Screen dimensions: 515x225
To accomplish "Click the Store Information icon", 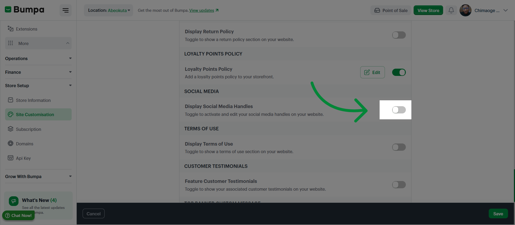I will click(10, 100).
